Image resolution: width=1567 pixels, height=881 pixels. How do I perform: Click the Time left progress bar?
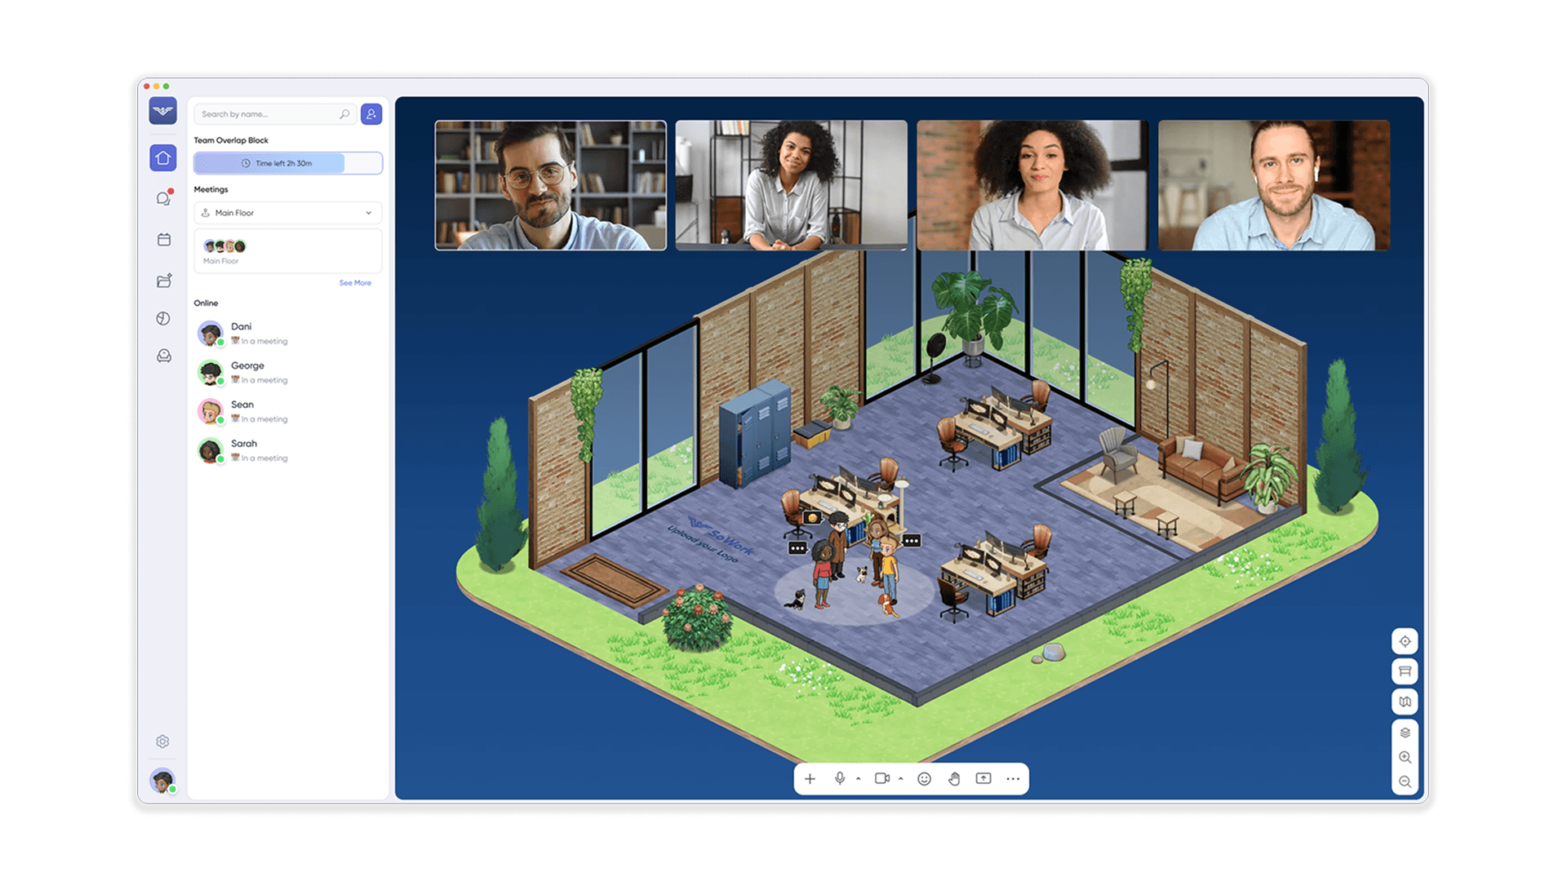(x=287, y=163)
